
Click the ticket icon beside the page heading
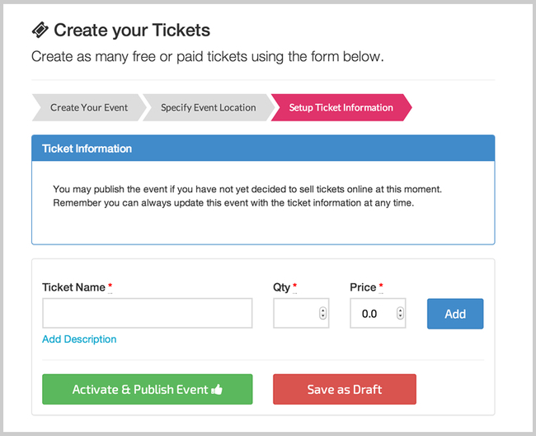pyautogui.click(x=40, y=31)
